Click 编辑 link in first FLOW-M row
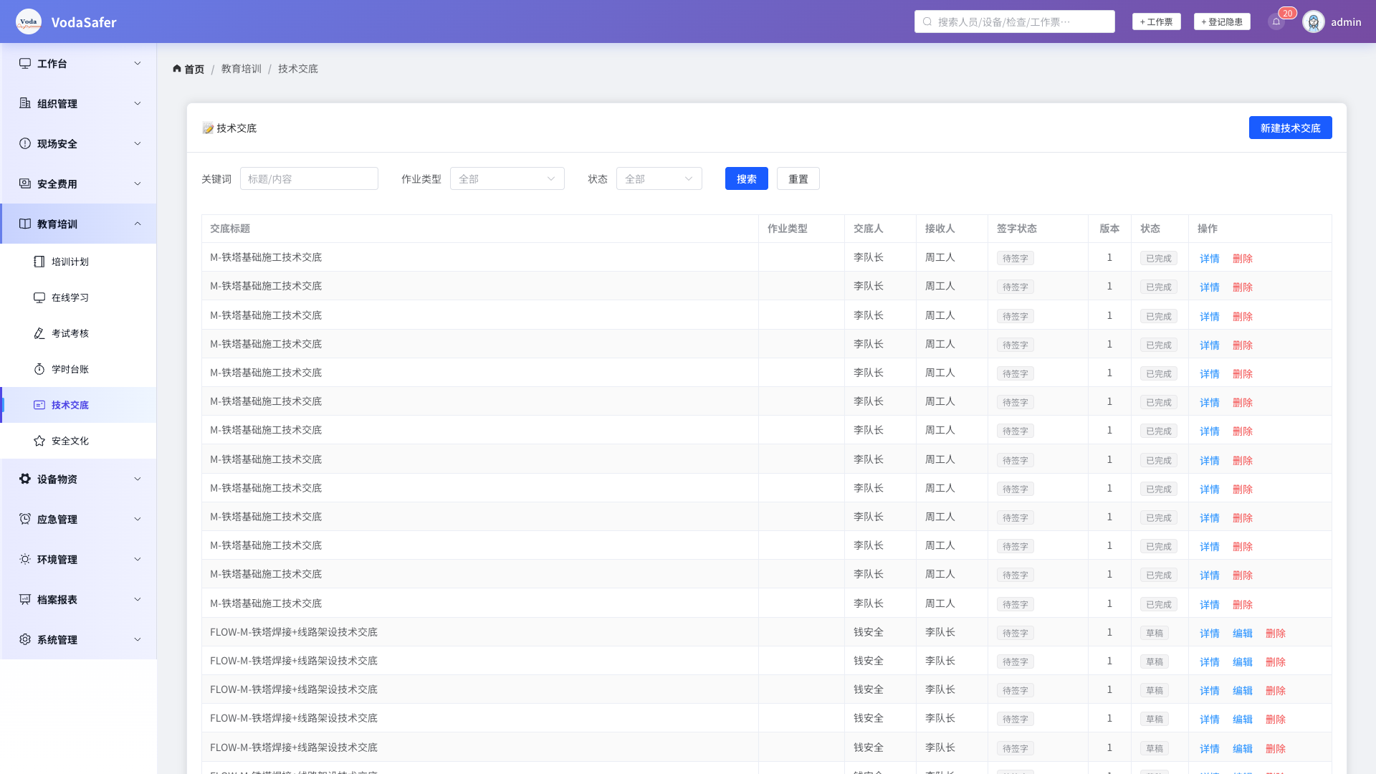 point(1243,633)
